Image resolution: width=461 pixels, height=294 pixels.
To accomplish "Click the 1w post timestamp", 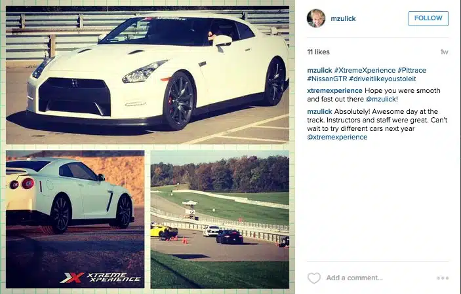I will click(444, 52).
